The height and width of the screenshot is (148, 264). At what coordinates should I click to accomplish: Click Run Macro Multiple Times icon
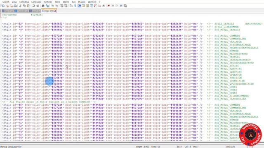click(121, 6)
